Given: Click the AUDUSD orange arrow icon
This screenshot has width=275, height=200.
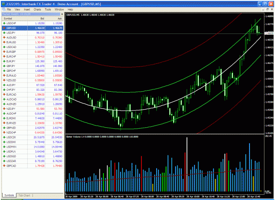Looking at the screenshot, I should 4,37.
